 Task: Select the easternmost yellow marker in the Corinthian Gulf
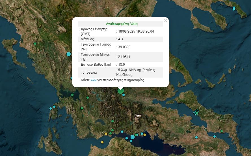point(145,135)
